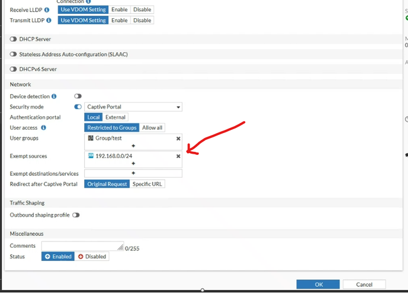408x293 pixels.
Task: Remove Group/test from User groups
Action: 178,139
